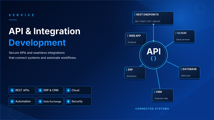This screenshot has height=120, width=214.
Task: Click the 'Frontend' subtitle in WEB APP card
Action: tap(132, 42)
